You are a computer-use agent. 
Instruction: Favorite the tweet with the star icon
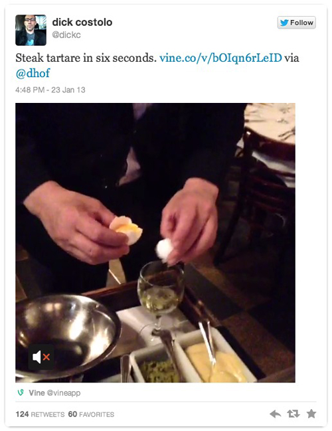click(311, 414)
